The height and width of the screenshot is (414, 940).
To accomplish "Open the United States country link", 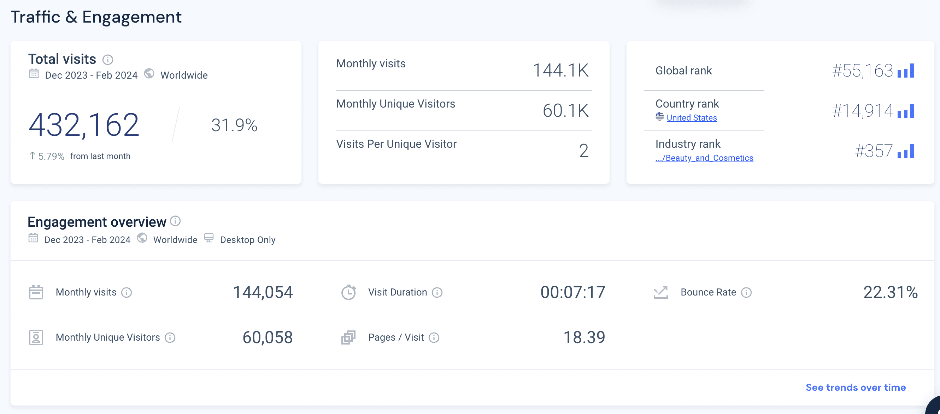I will (x=692, y=118).
